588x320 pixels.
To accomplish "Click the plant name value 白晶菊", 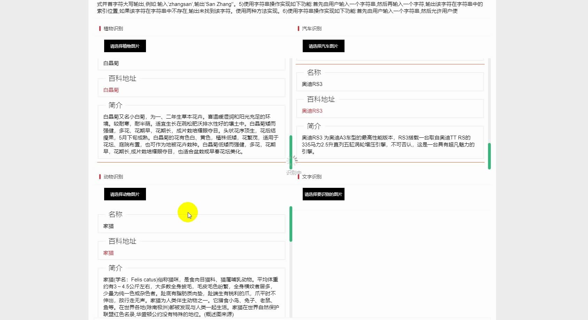I will pyautogui.click(x=111, y=63).
